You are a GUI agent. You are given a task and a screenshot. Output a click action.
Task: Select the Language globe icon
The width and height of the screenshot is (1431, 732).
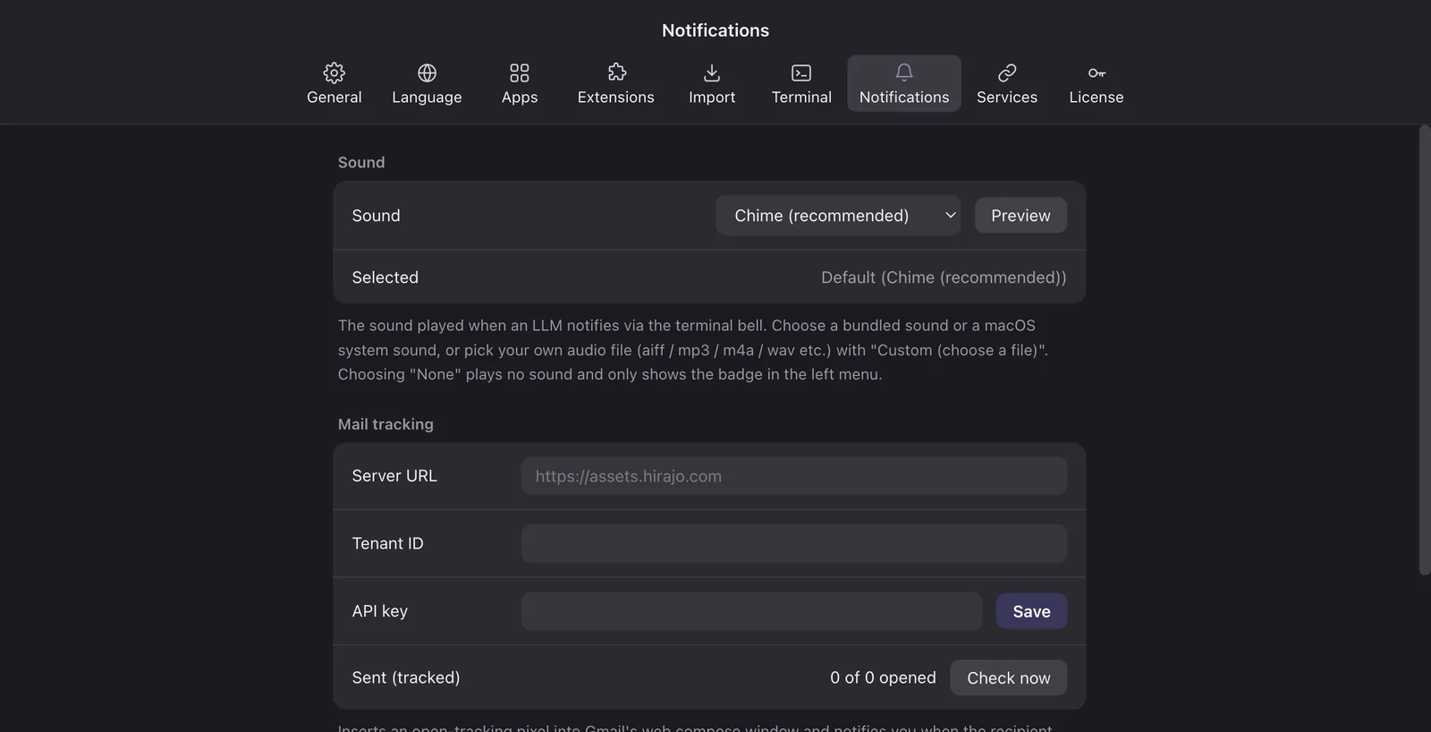(427, 72)
